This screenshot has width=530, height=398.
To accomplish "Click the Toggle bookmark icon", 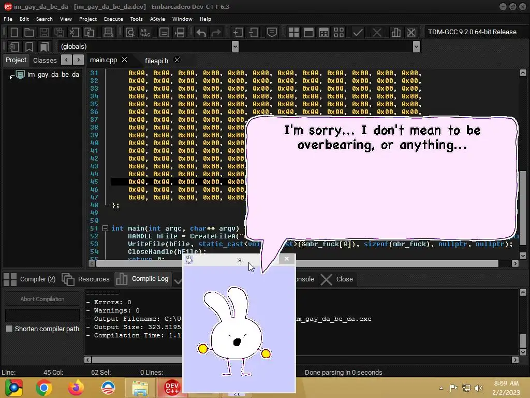I will (x=29, y=47).
